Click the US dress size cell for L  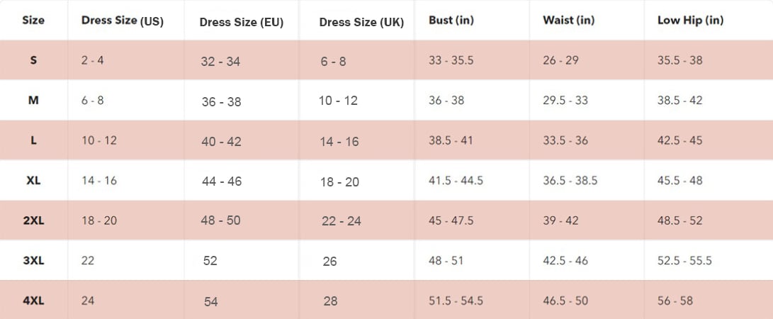[99, 140]
